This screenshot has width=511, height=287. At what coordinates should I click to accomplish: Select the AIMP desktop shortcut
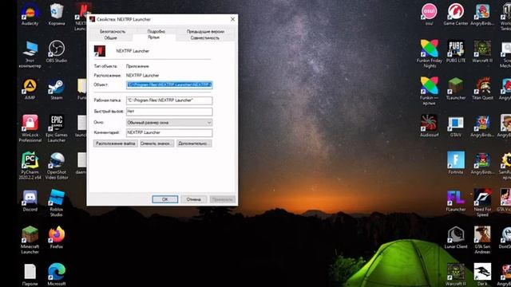click(30, 88)
